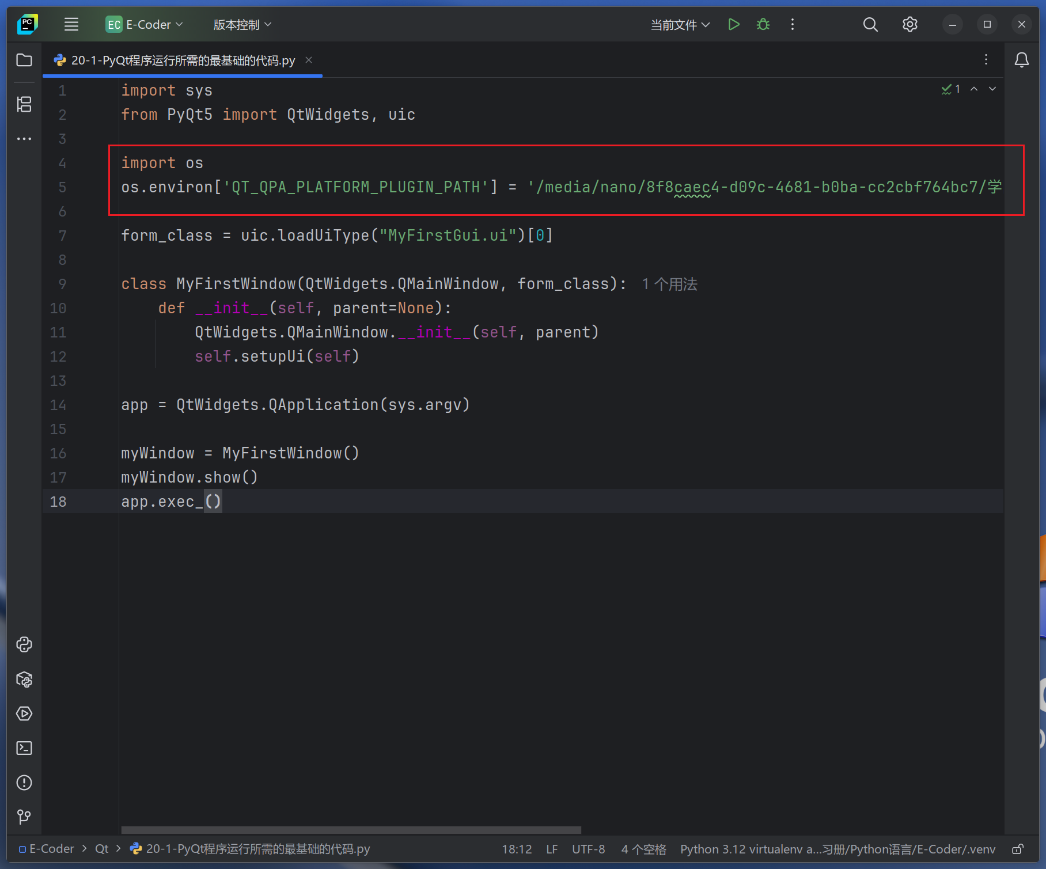
Task: Open the main hamburger menu
Action: (x=71, y=24)
